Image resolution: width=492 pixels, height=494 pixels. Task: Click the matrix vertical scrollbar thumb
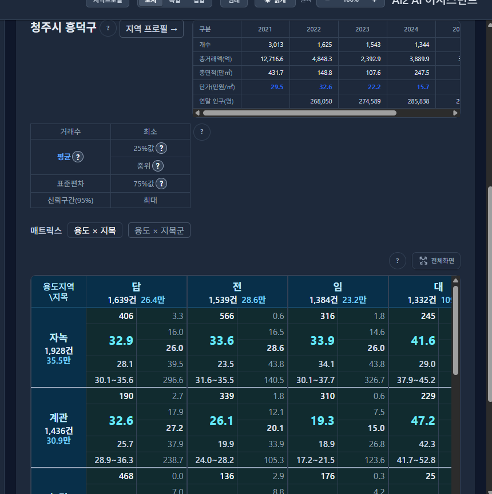455,330
